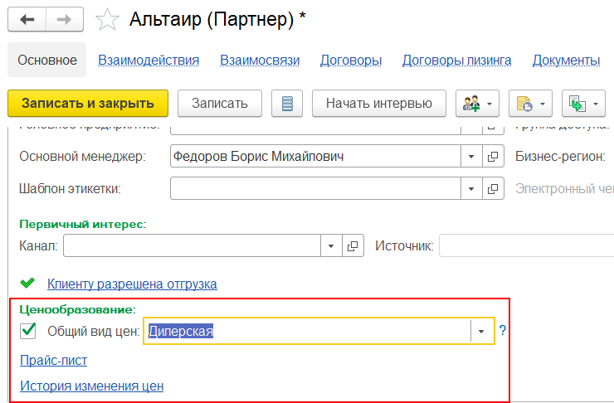The width and height of the screenshot is (614, 403).
Task: Open the История изменения цен link
Action: tap(91, 386)
